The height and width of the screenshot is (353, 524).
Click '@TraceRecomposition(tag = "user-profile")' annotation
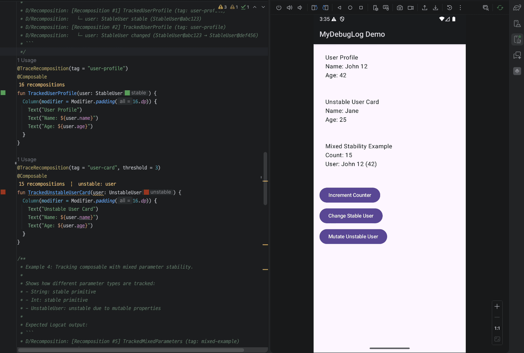(x=73, y=68)
